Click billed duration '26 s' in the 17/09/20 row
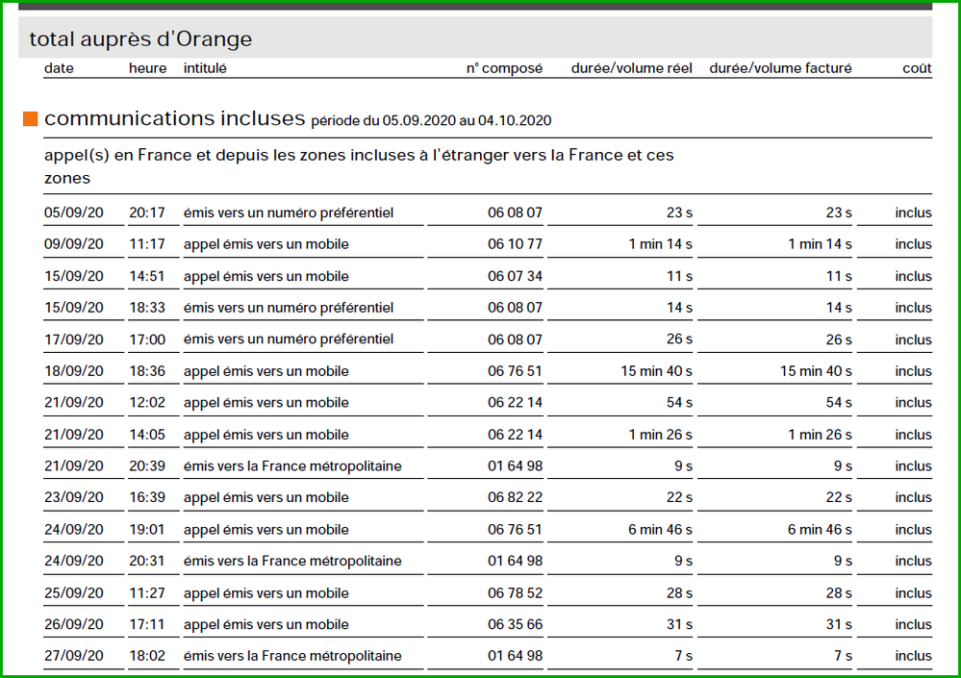This screenshot has width=961, height=678. (839, 339)
